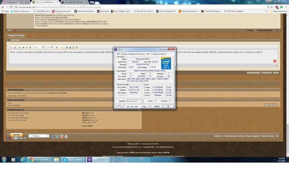Open the Privacy Statement footer link
Viewport: 289px width, 179px height.
pyautogui.click(x=253, y=136)
